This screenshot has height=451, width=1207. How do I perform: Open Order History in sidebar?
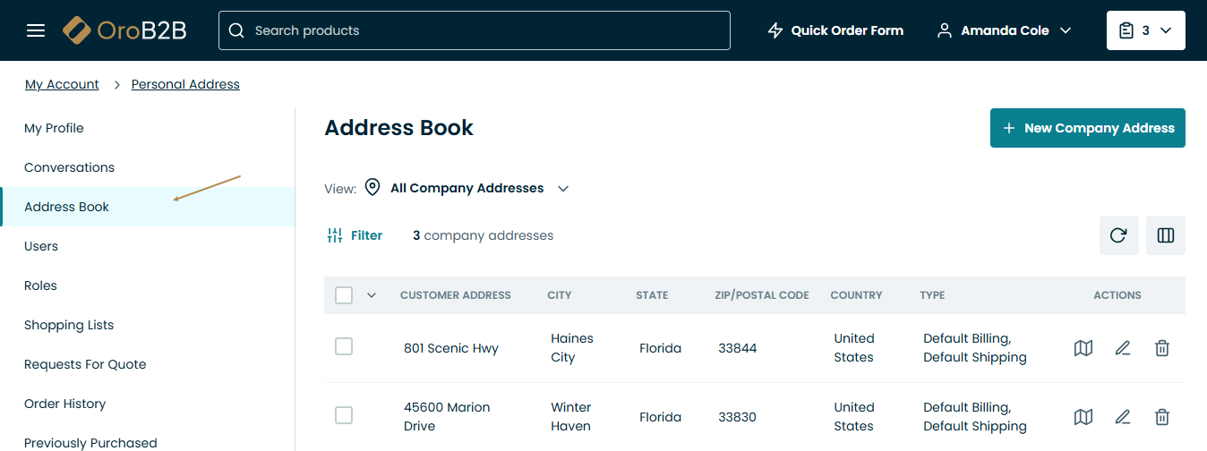pyautogui.click(x=64, y=404)
